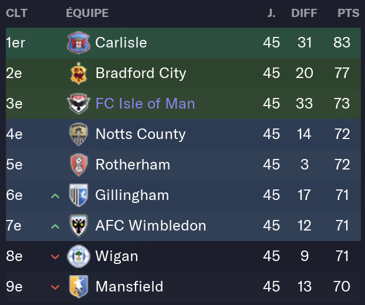Image resolution: width=365 pixels, height=305 pixels.
Task: Click the Carlisle club crest
Action: (x=79, y=43)
